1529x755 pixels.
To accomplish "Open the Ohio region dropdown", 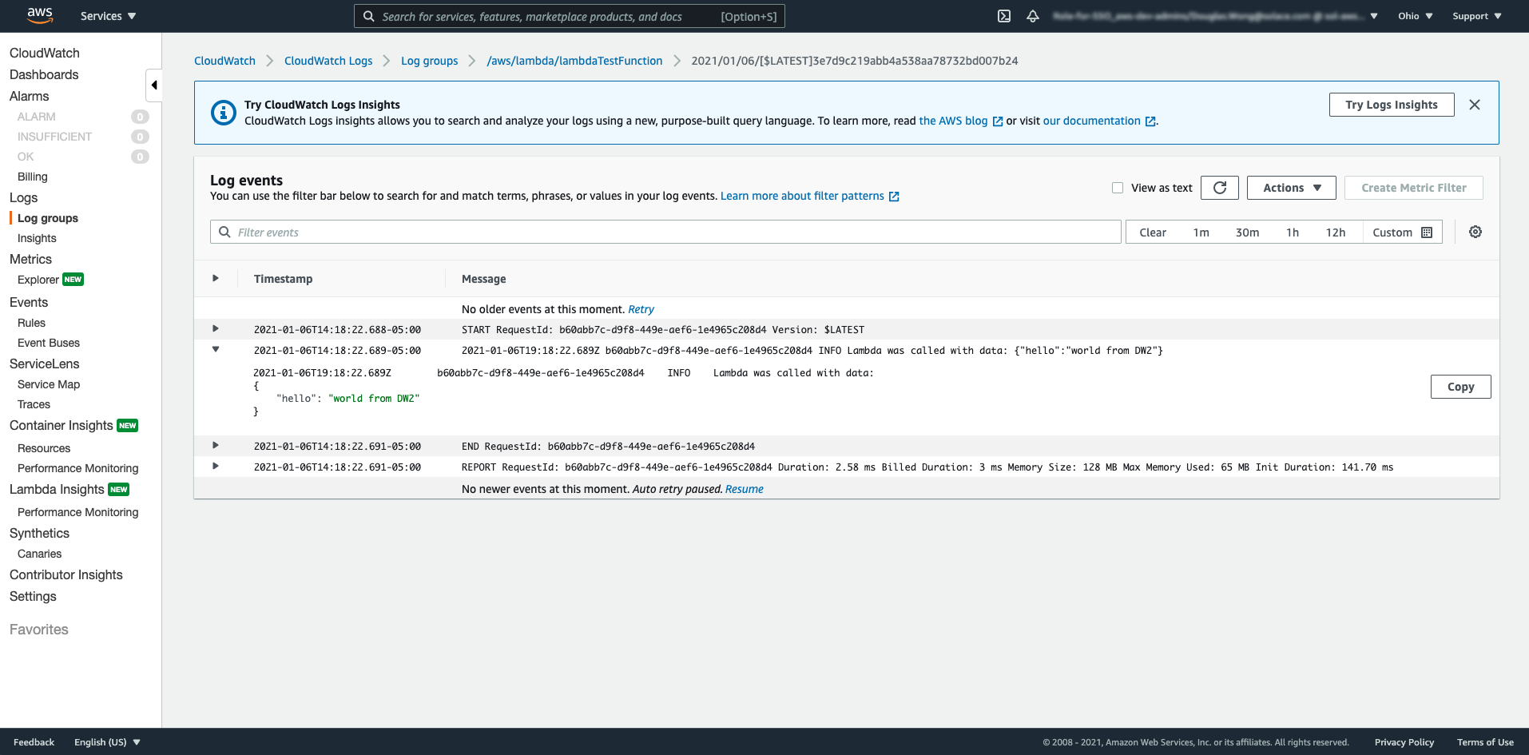I will coord(1415,16).
